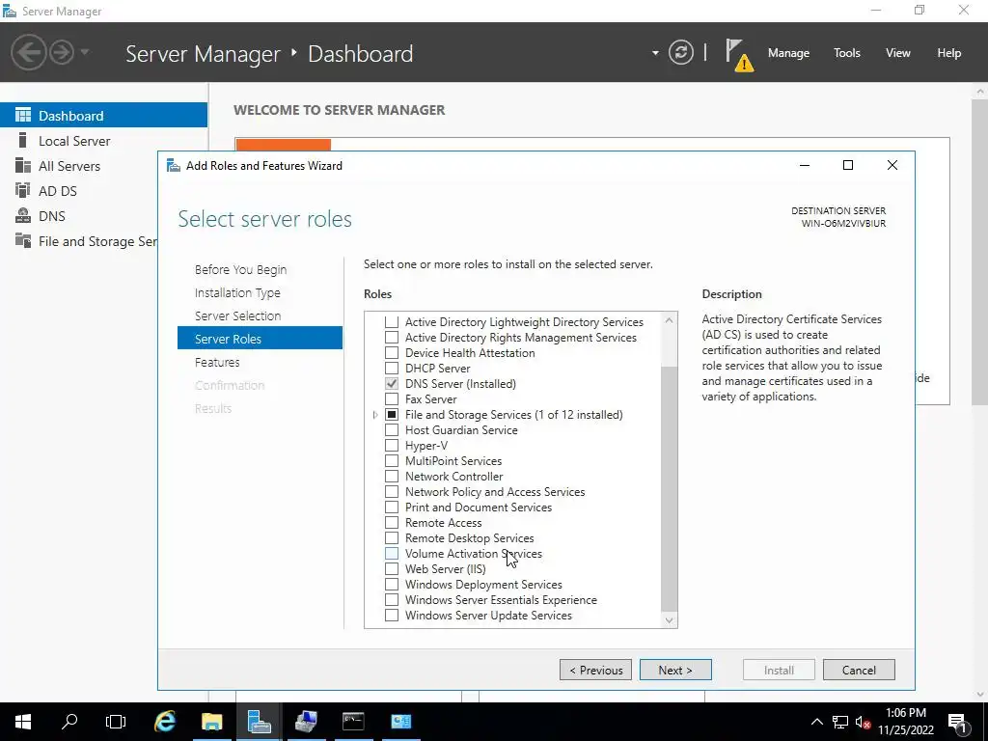Launch Internet Explorer from taskbar

[164, 722]
